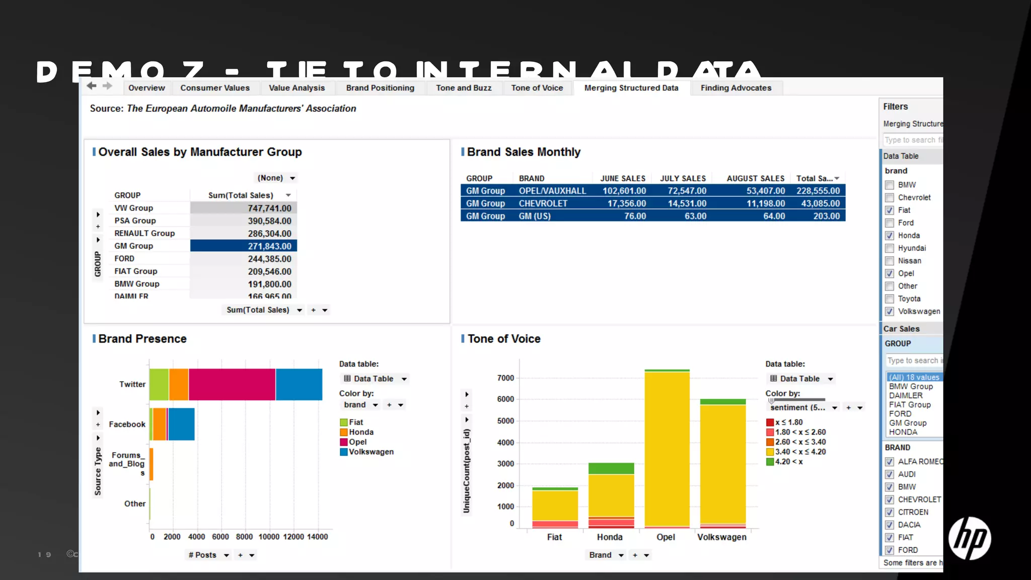
Task: Click Data Table grid icon in Tone of Voice
Action: [773, 379]
